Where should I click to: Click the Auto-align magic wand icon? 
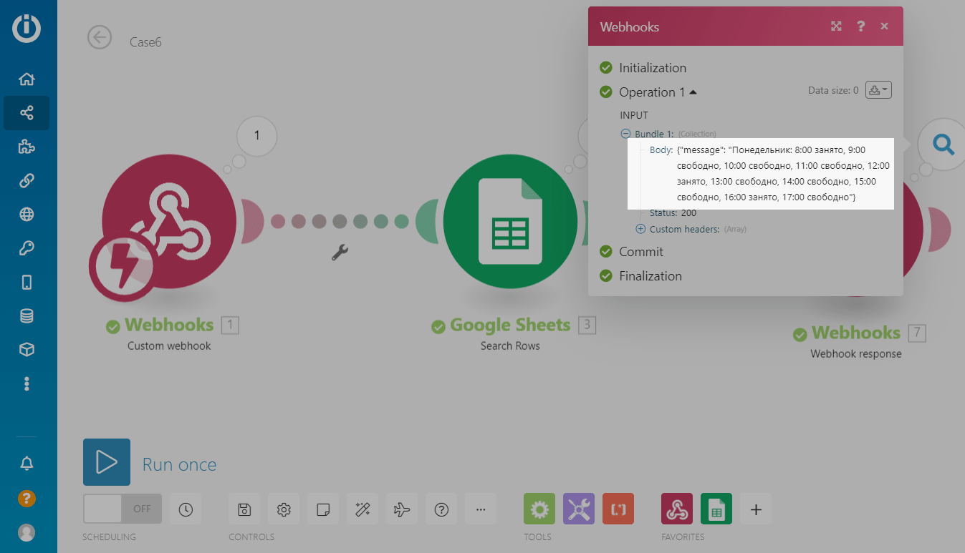click(363, 509)
